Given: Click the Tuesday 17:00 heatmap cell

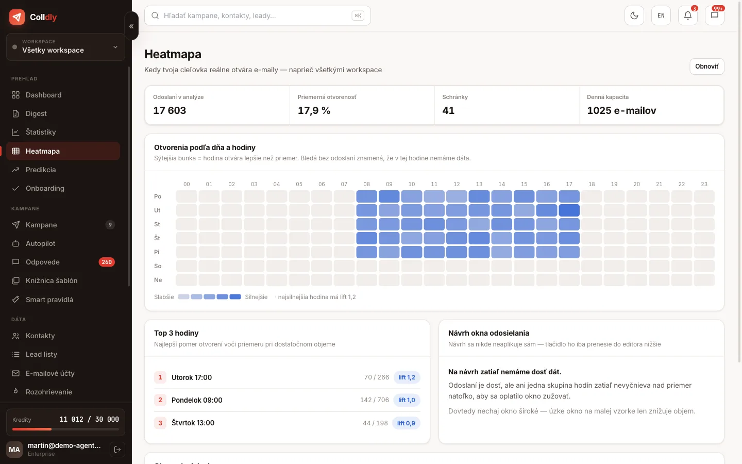Looking at the screenshot, I should pyautogui.click(x=569, y=210).
